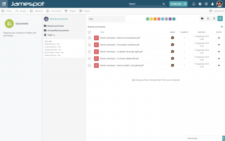Click the Jamespot logo
This screenshot has width=225, height=141.
point(28,4)
